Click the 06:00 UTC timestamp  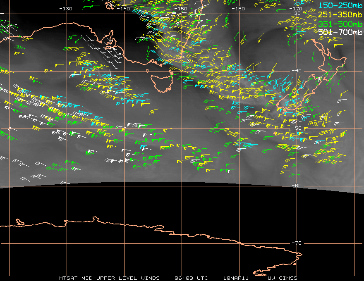[192, 278]
